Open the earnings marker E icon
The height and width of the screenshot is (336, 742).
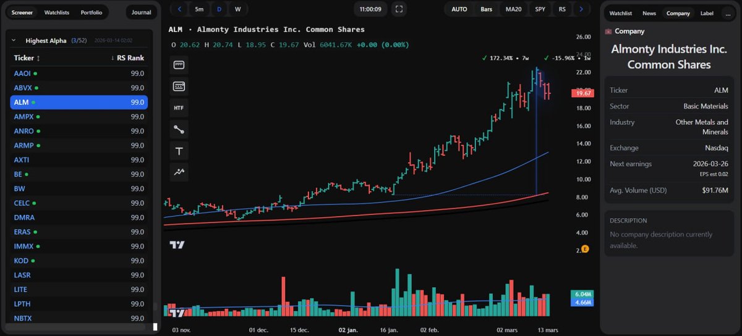[x=585, y=249]
